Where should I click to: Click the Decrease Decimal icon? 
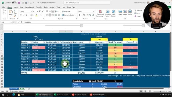click(93, 15)
